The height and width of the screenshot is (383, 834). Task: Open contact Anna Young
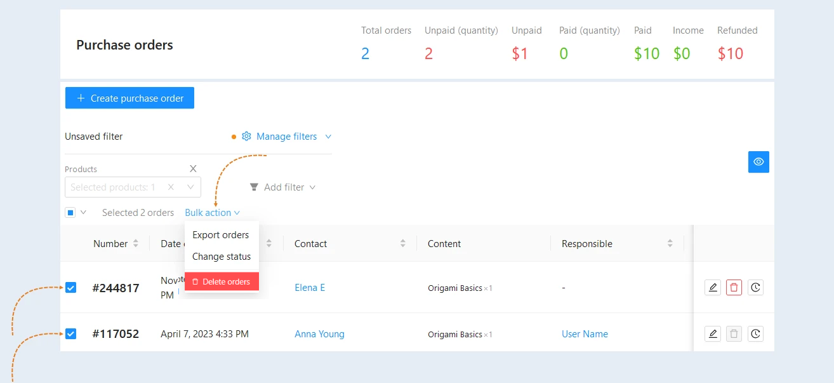[319, 334]
